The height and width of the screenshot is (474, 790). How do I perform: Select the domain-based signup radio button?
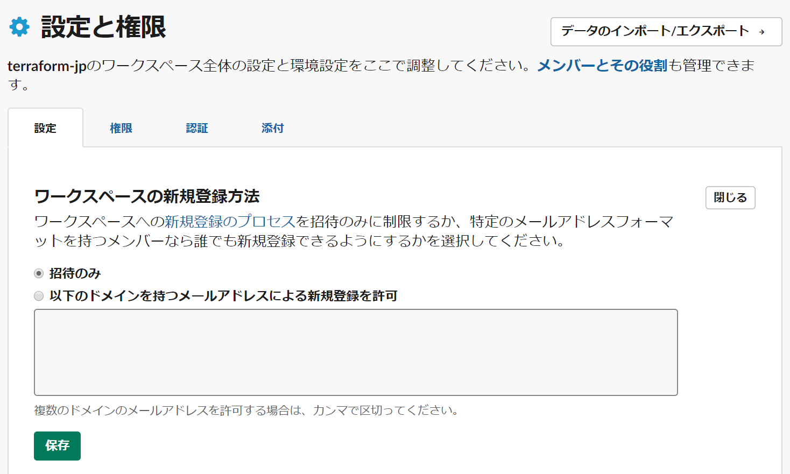[x=39, y=296]
